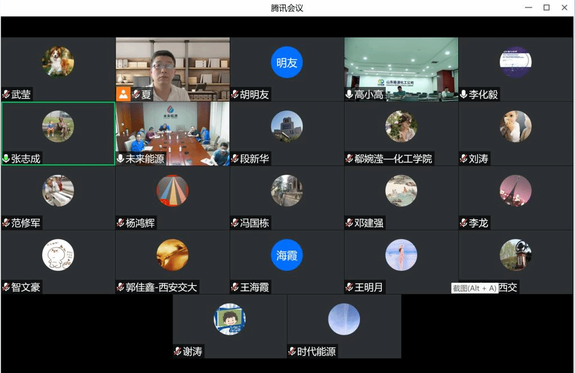Click the name label 郗婉滢—化工学院
Viewport: 575px width, 373px height.
click(393, 159)
